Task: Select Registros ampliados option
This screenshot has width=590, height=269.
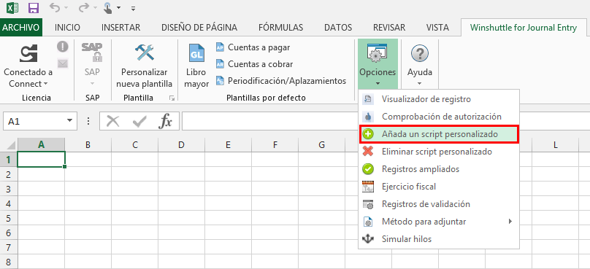Action: click(x=439, y=169)
